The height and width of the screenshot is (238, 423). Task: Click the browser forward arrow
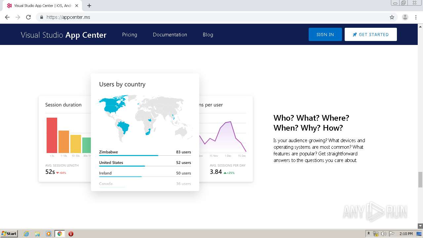18,17
